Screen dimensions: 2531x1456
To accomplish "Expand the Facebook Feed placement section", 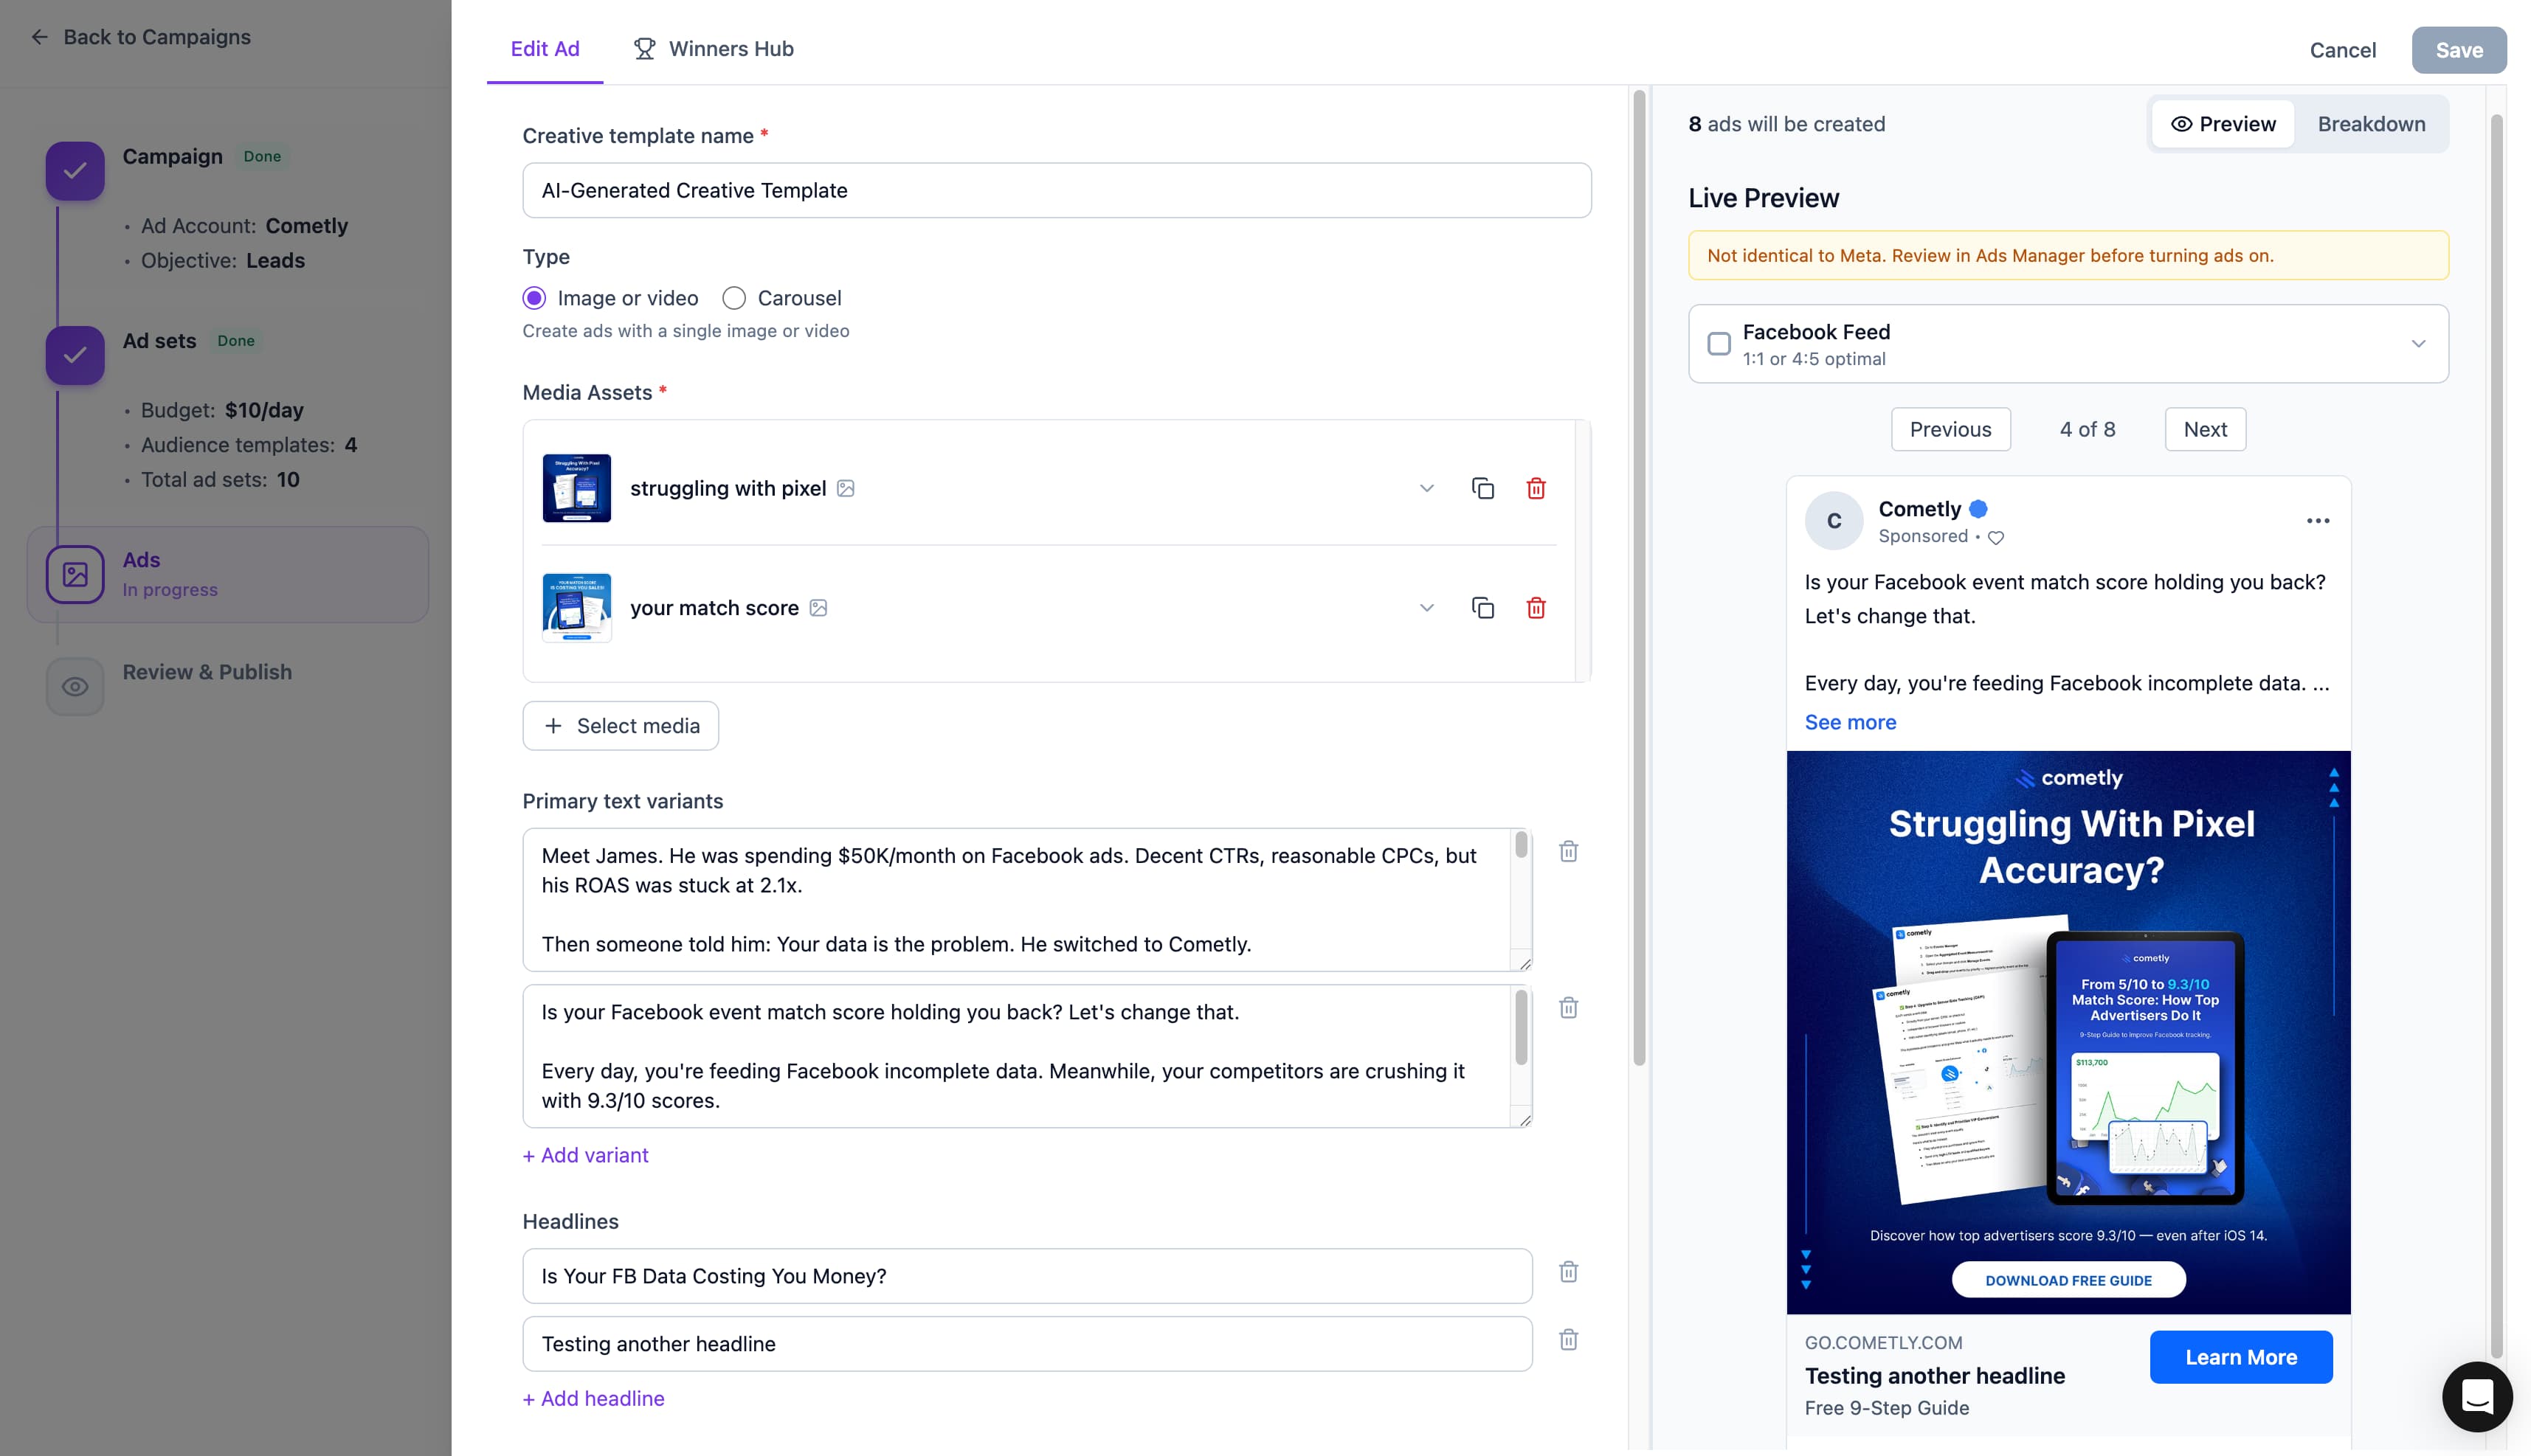I will tap(2419, 343).
